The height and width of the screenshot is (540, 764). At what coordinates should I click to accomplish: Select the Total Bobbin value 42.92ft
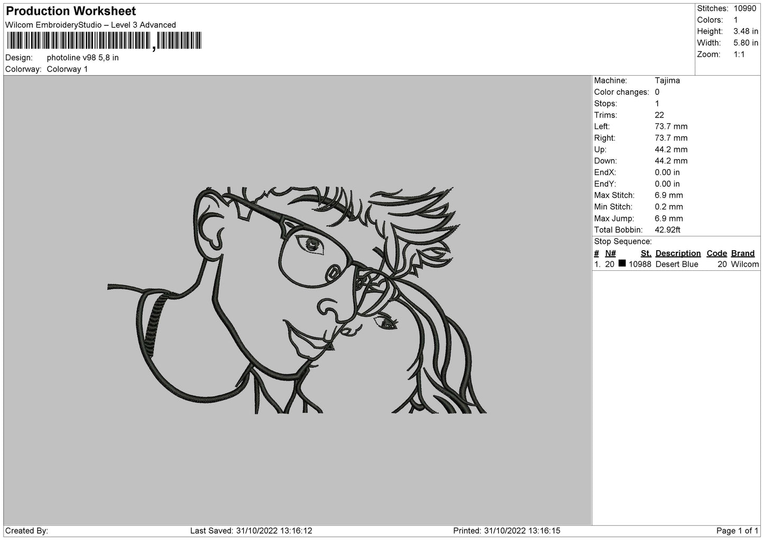pyautogui.click(x=667, y=230)
